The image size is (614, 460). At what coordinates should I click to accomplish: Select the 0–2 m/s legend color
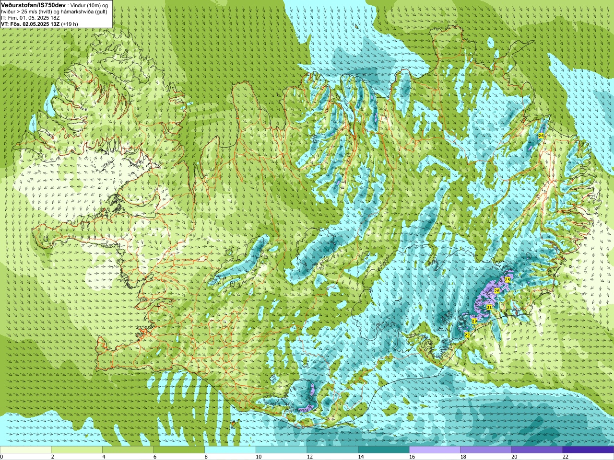[x=25, y=450]
